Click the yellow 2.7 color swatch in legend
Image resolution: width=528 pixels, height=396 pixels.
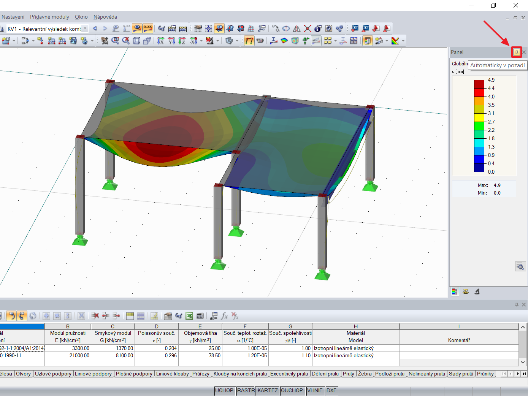(x=479, y=117)
